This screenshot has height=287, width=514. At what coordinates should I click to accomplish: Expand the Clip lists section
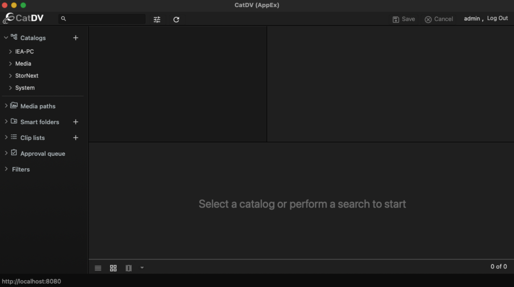pyautogui.click(x=6, y=137)
